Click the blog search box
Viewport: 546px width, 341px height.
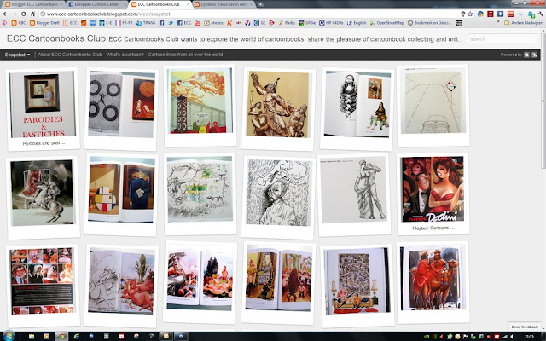502,39
